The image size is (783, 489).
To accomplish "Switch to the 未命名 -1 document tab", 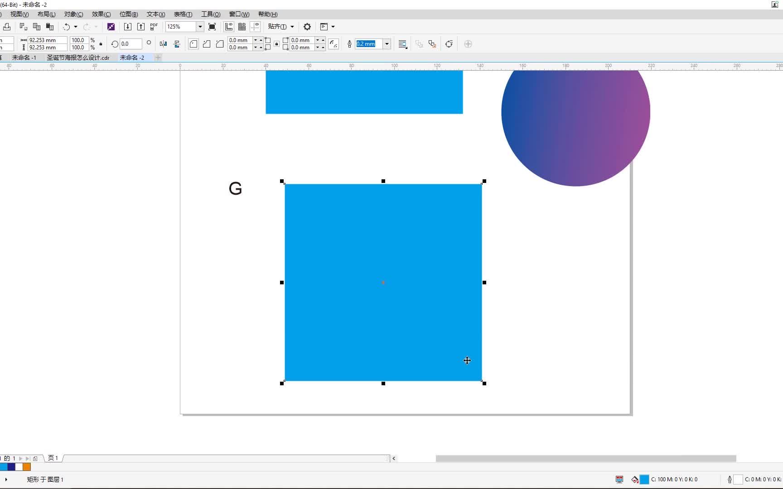I will (24, 58).
